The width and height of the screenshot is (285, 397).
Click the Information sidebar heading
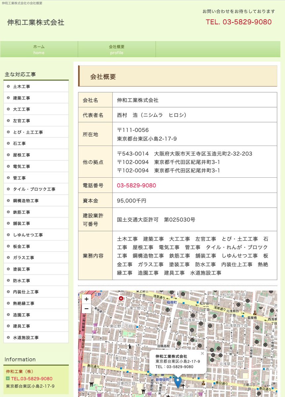20,359
